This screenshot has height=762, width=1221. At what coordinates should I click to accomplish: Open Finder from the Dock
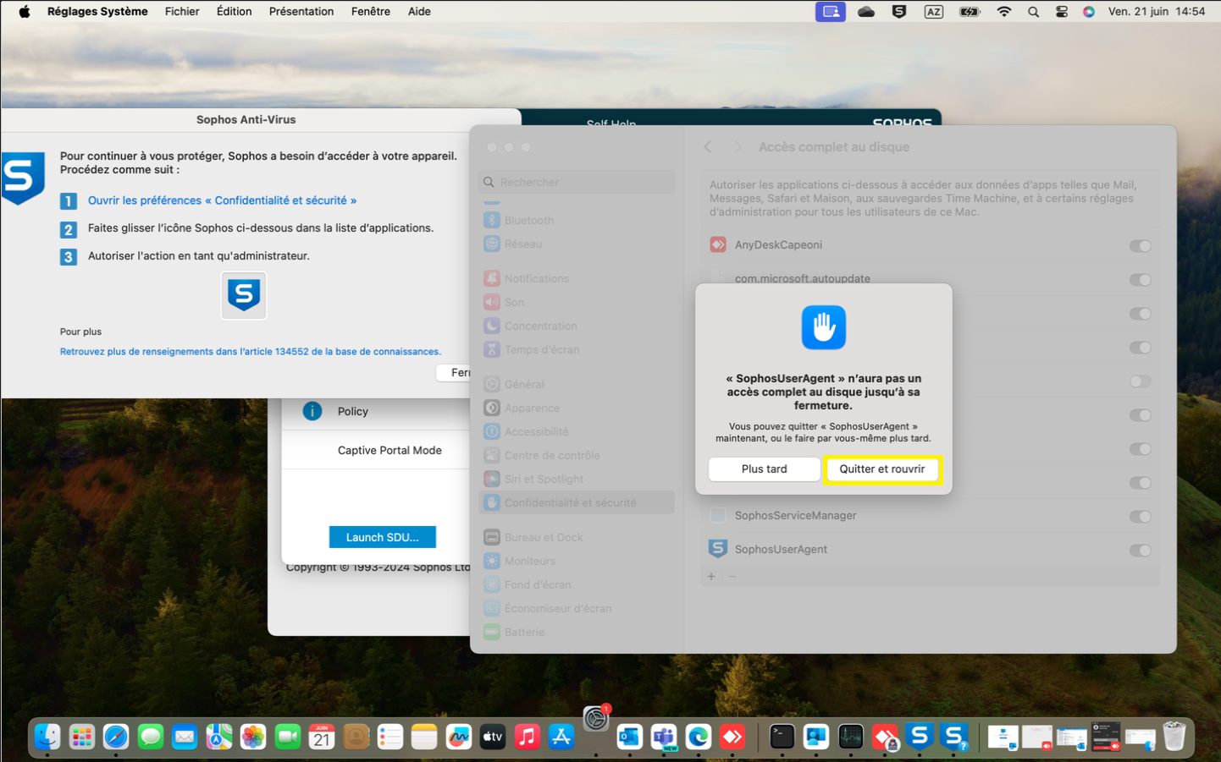47,737
